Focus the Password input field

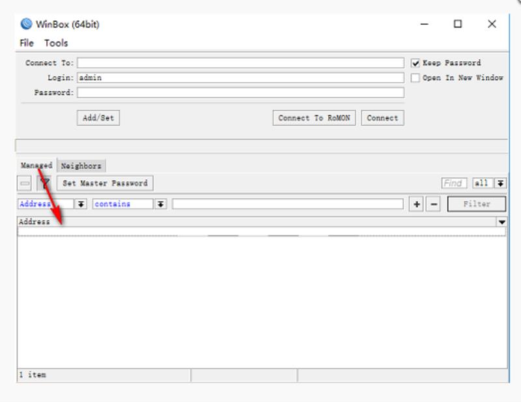(x=240, y=93)
